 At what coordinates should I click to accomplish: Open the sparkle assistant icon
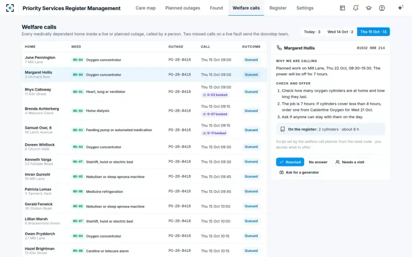400,8
